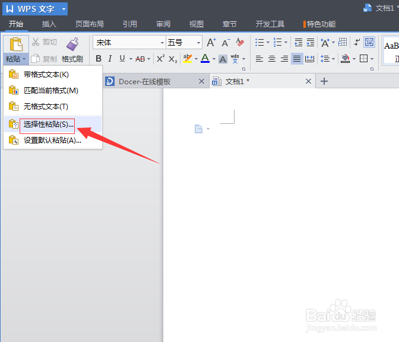Toggle justify alignment
399x342 pixels.
point(297,59)
